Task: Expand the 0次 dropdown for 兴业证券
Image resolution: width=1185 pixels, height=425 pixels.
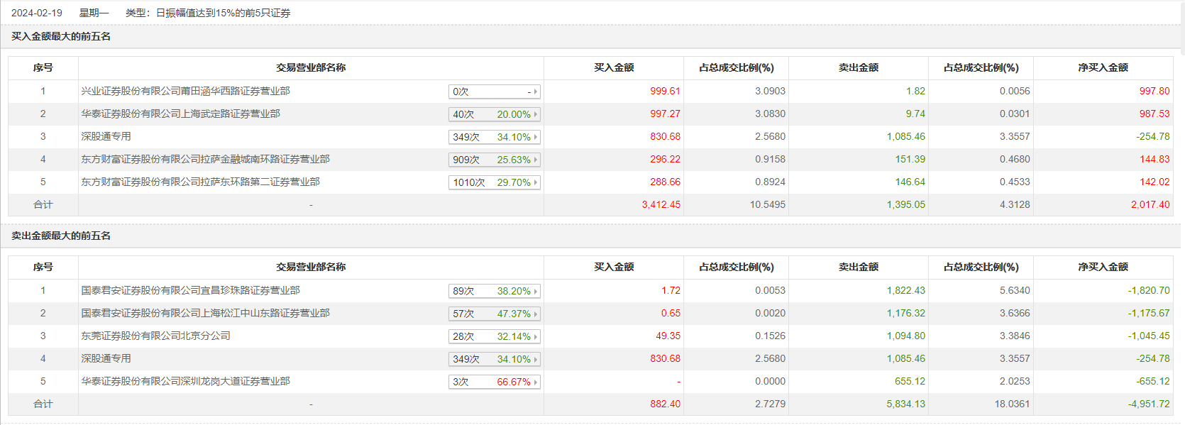Action: click(x=495, y=92)
